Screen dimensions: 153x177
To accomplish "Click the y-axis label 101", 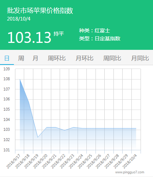I will point(7,150).
